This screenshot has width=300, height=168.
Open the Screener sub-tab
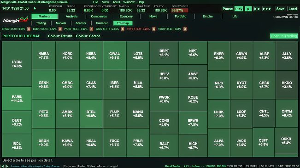[102, 23]
